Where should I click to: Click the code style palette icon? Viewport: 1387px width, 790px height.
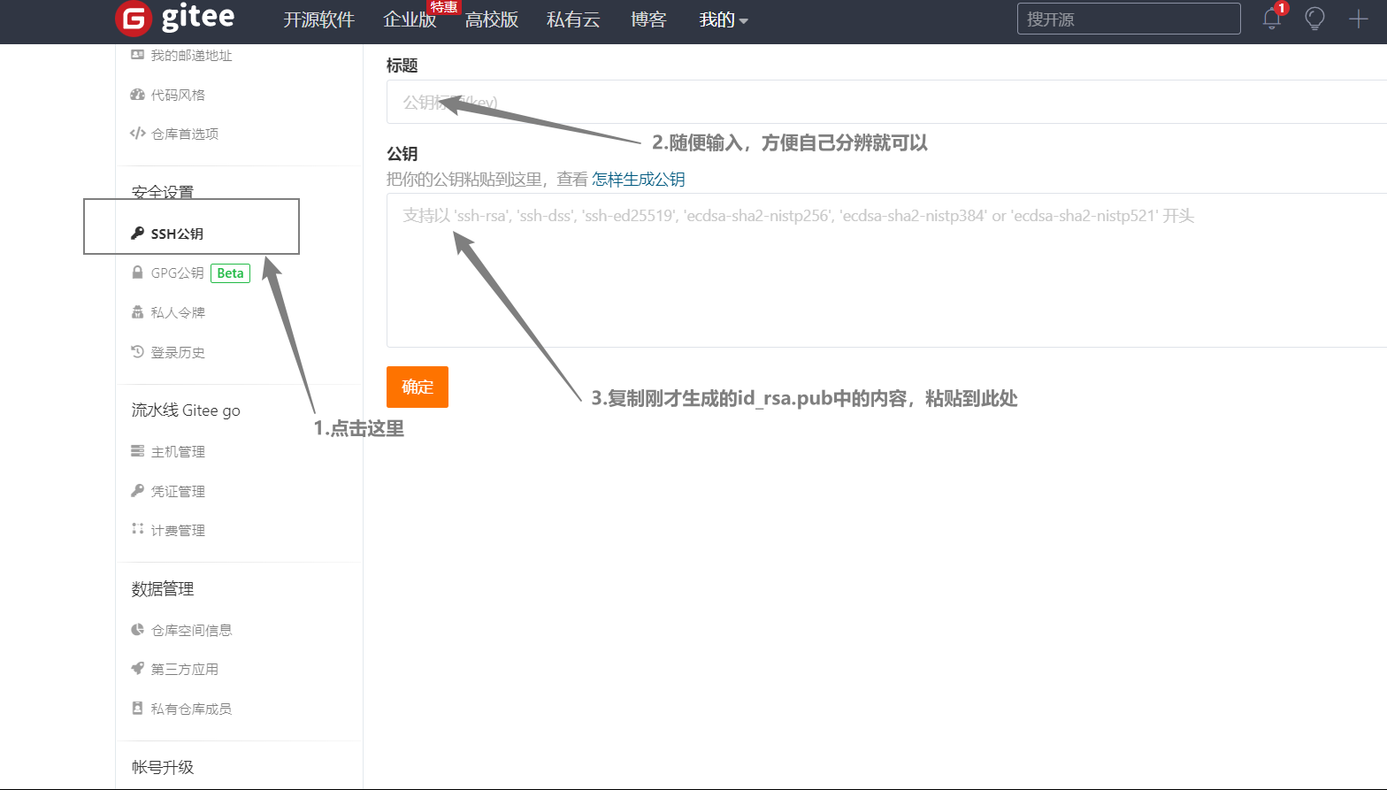(137, 95)
